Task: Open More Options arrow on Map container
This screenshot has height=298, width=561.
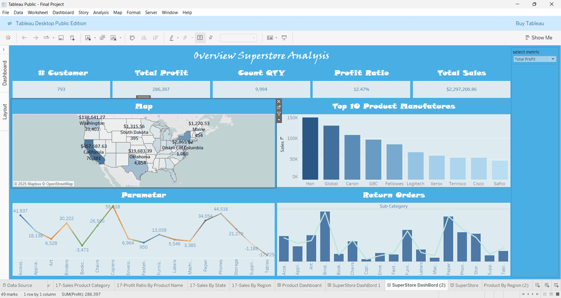Action: [279, 120]
